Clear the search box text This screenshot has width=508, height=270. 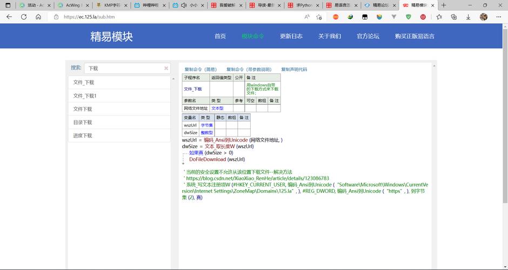point(166,68)
